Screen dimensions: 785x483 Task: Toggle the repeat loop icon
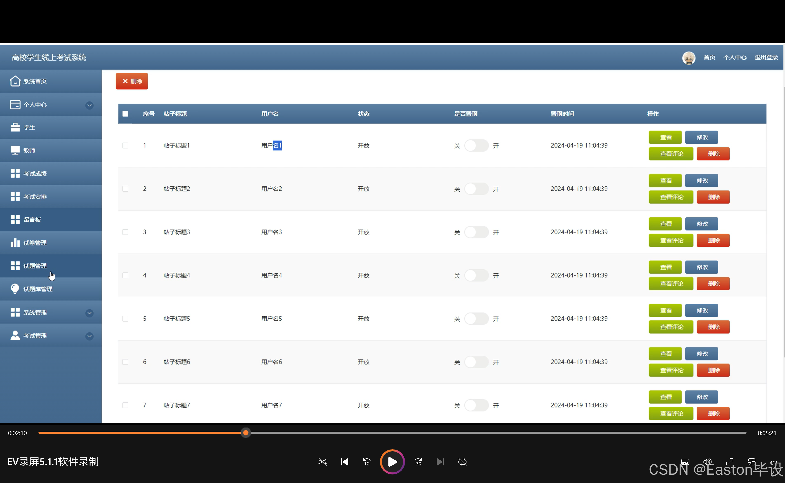462,462
